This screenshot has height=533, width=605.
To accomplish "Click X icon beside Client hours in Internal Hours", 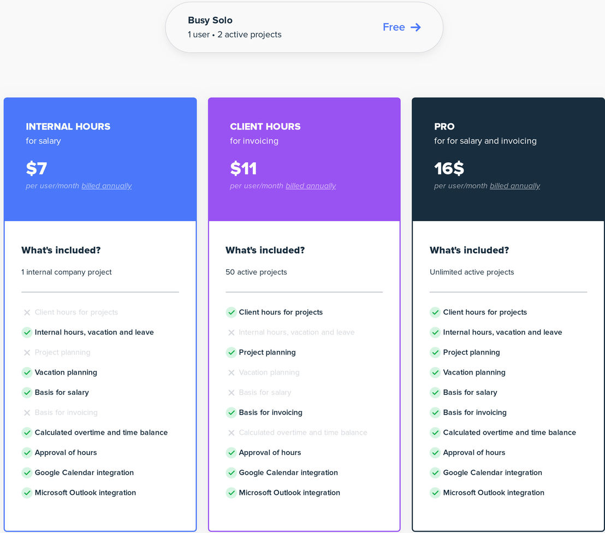I will tap(27, 312).
